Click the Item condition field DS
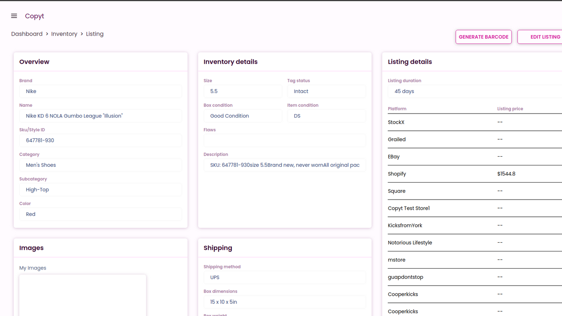The height and width of the screenshot is (316, 562). [326, 116]
